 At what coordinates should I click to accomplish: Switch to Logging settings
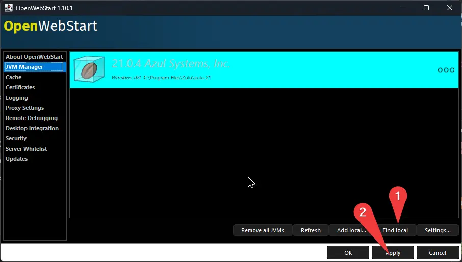pyautogui.click(x=35, y=98)
